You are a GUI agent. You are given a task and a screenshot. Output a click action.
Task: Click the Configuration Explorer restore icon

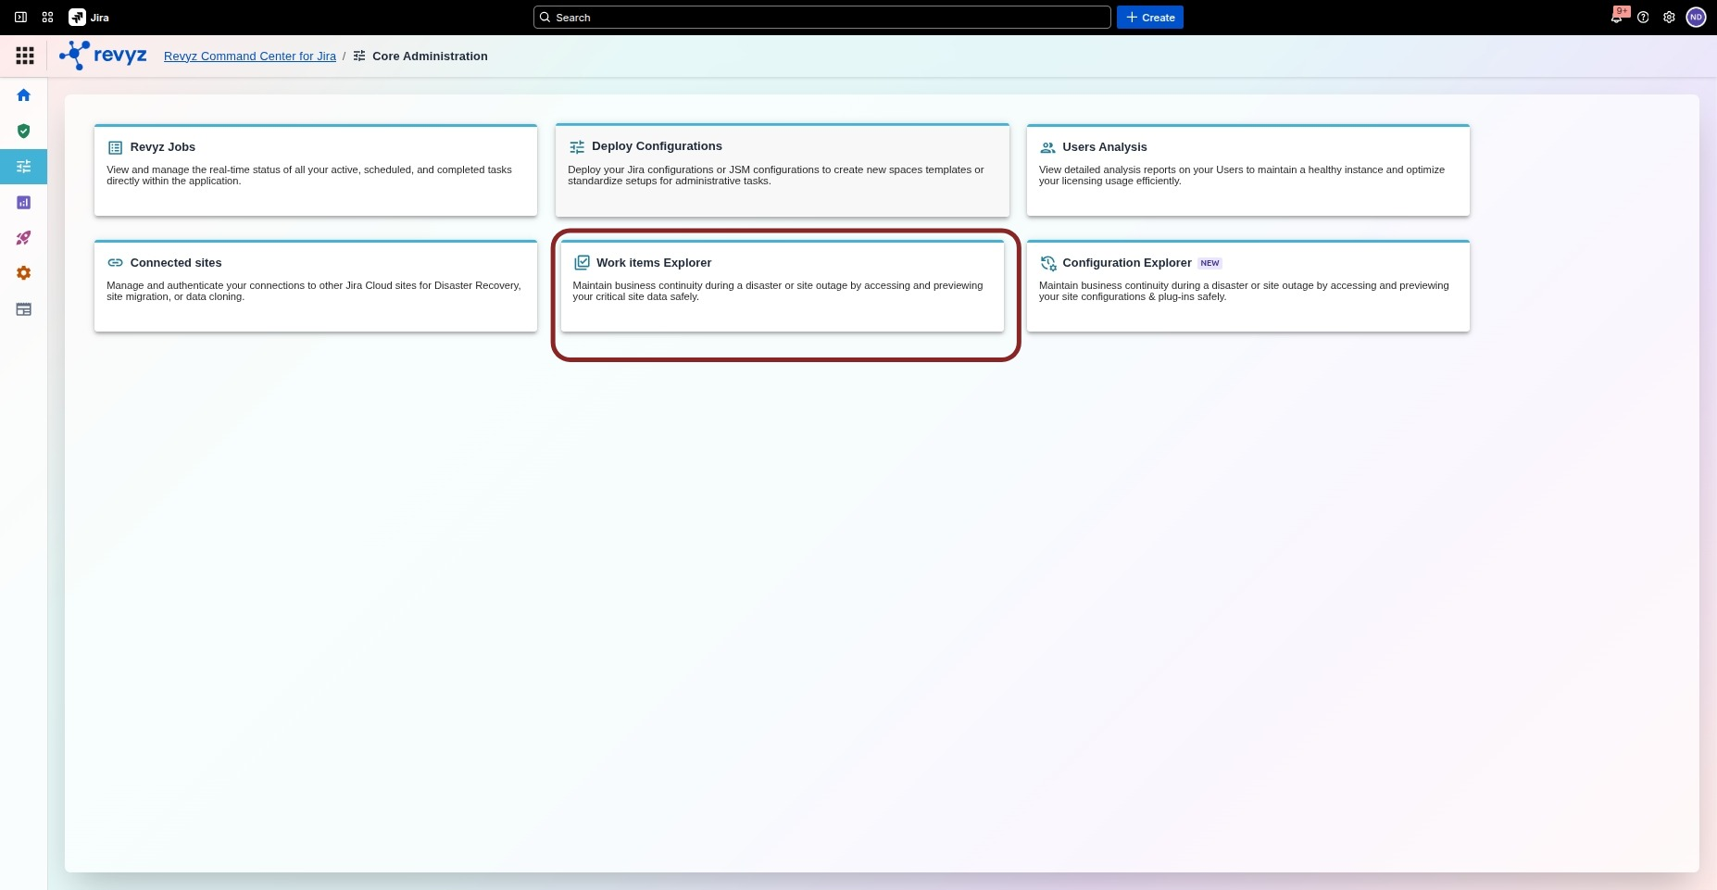1048,263
